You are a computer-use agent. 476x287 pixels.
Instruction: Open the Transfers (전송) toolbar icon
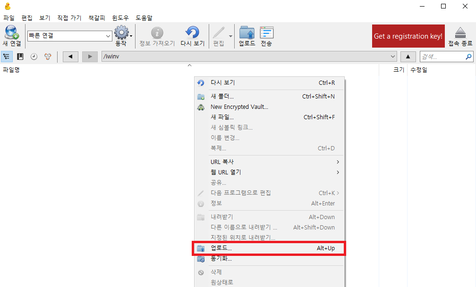pos(266,33)
